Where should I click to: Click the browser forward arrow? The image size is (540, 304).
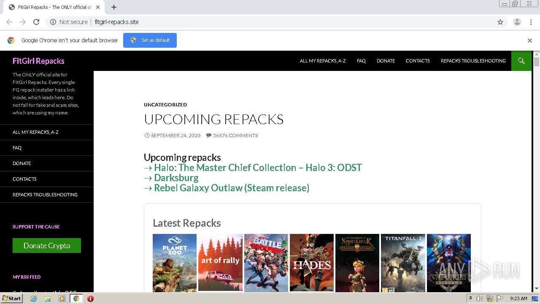(23, 22)
